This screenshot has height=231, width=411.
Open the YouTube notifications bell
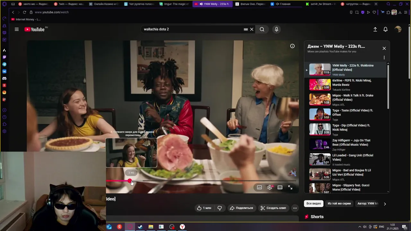pos(385,29)
